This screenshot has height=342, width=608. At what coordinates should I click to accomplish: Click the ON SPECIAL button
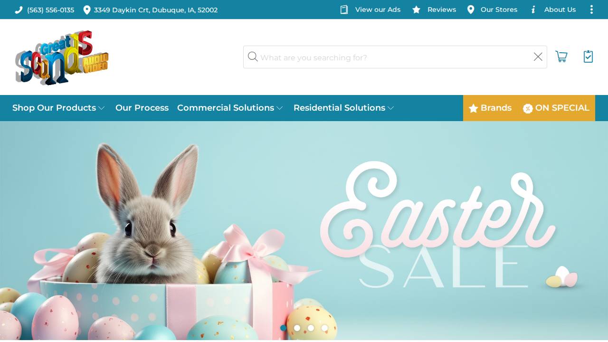[x=556, y=108]
